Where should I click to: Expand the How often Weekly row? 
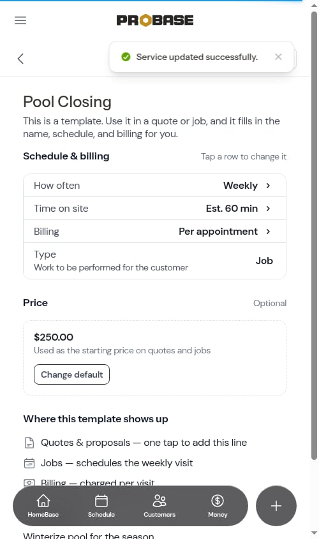tap(154, 186)
